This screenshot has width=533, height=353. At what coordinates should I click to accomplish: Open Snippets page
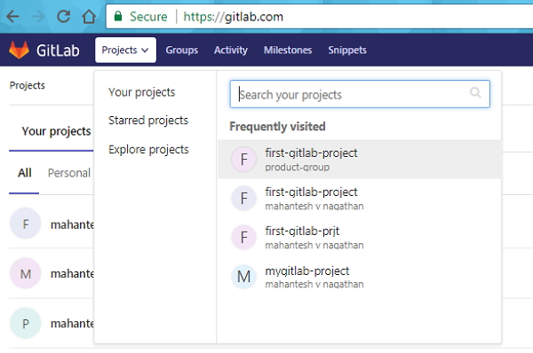[x=347, y=51]
